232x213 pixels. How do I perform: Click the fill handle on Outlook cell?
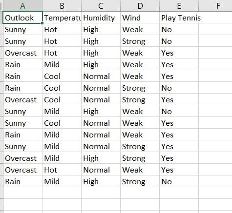pos(42,23)
